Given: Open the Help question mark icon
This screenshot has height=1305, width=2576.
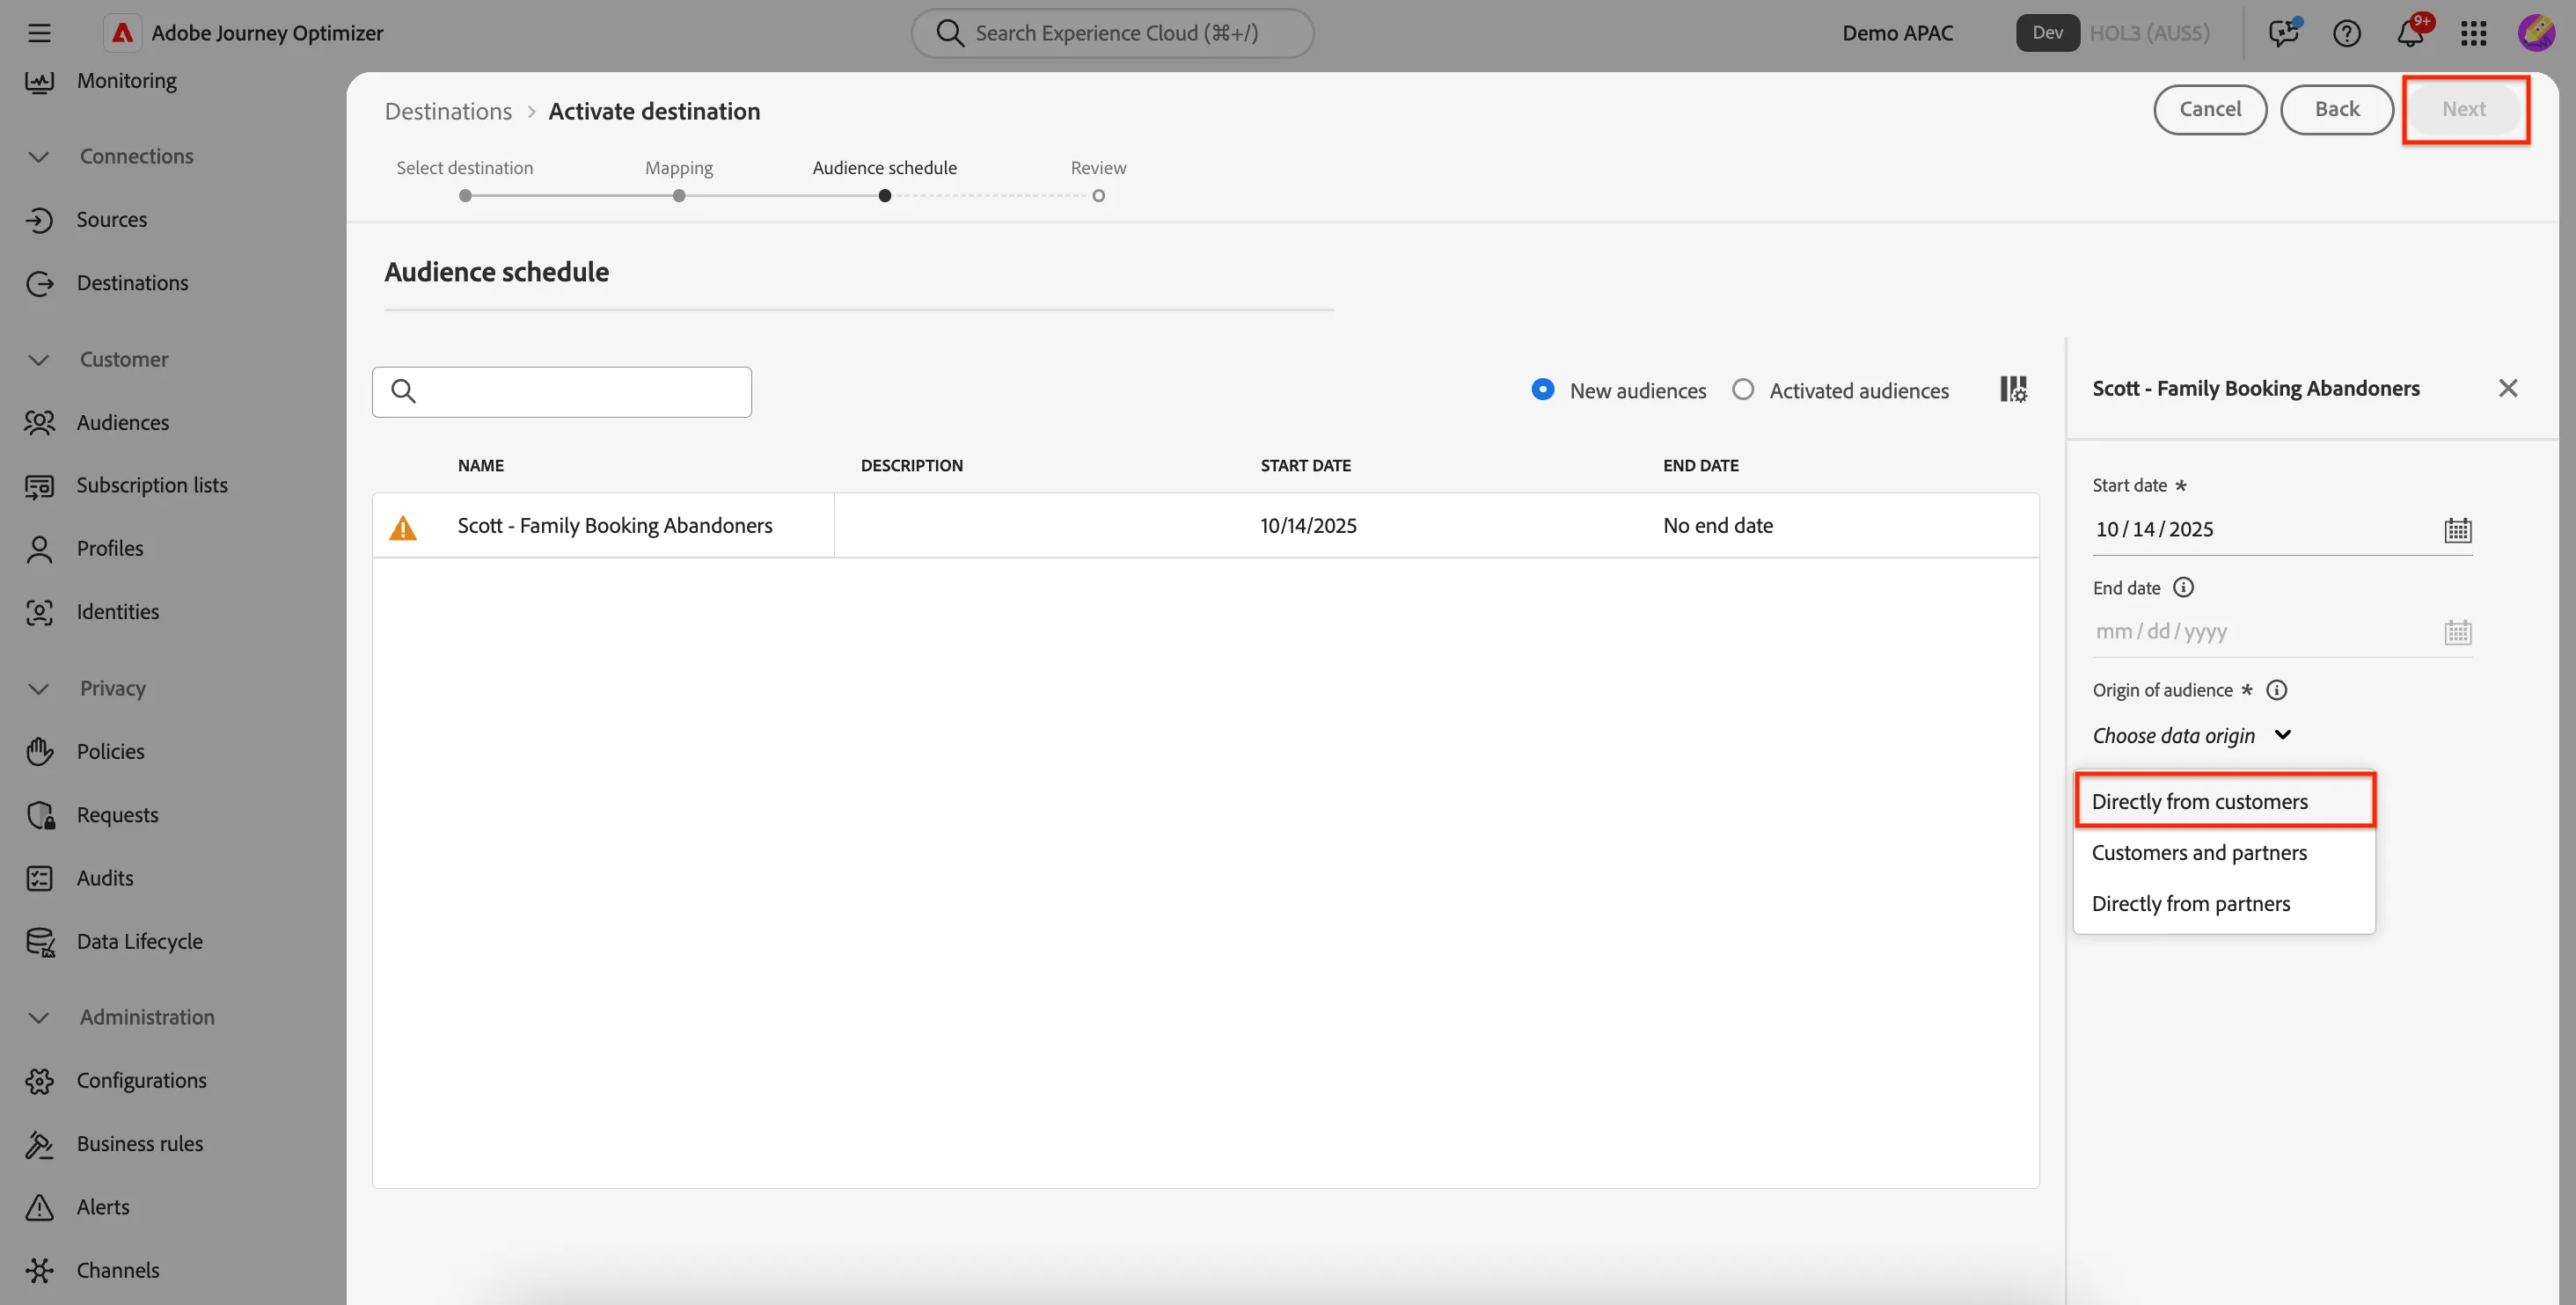Looking at the screenshot, I should pos(2346,33).
